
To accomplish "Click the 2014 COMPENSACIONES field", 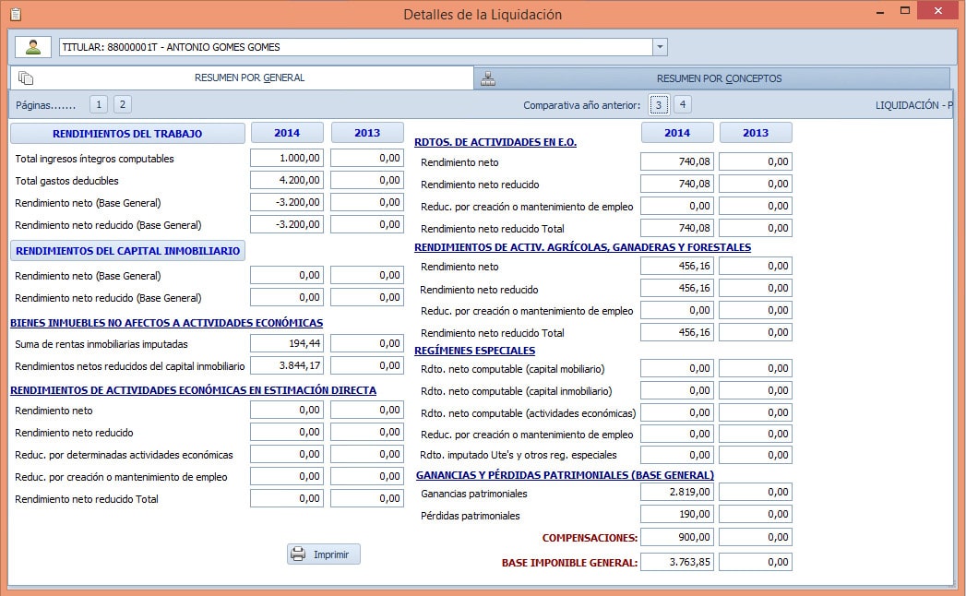I will 677,538.
